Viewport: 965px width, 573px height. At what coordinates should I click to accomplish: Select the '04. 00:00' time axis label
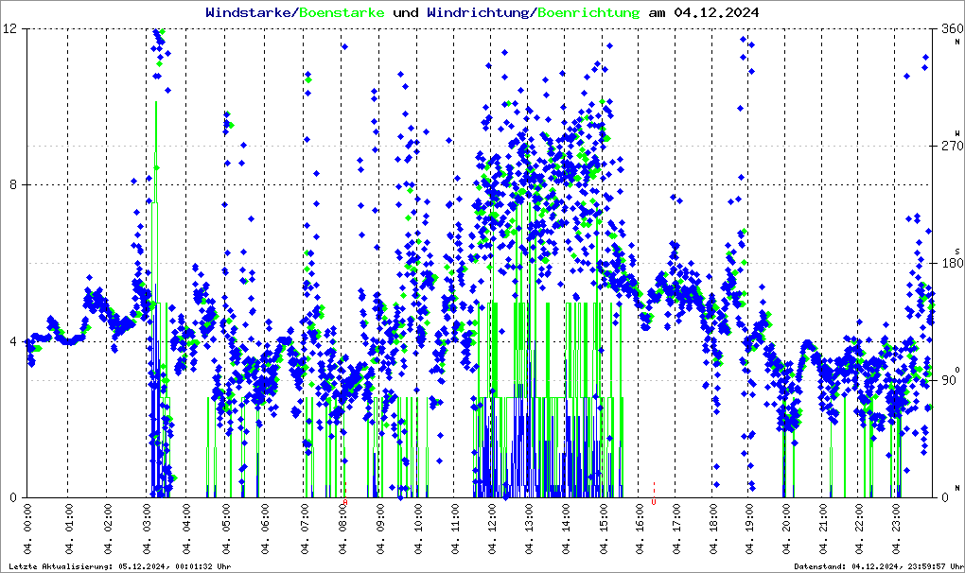[28, 531]
